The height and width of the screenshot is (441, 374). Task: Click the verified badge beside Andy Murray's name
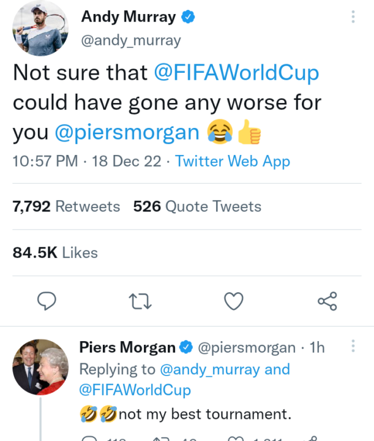189,17
